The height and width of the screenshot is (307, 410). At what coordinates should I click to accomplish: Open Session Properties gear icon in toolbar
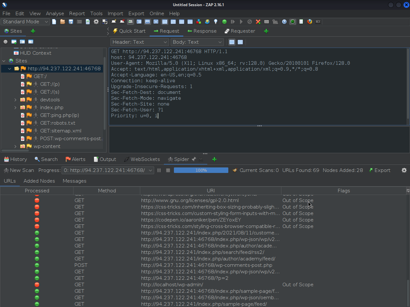click(96, 22)
